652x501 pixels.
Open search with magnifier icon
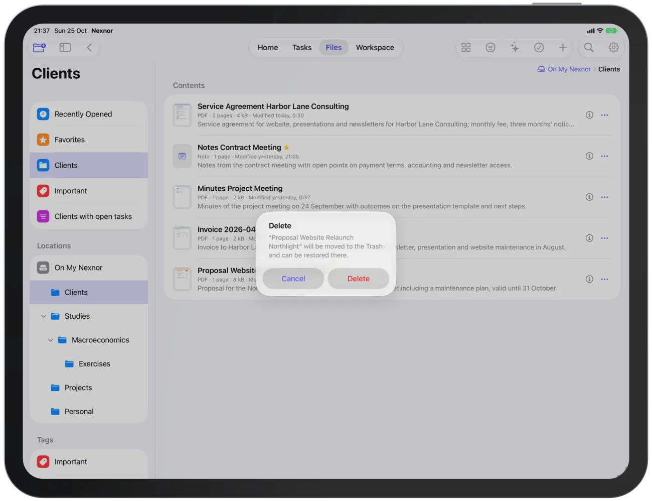tap(589, 48)
